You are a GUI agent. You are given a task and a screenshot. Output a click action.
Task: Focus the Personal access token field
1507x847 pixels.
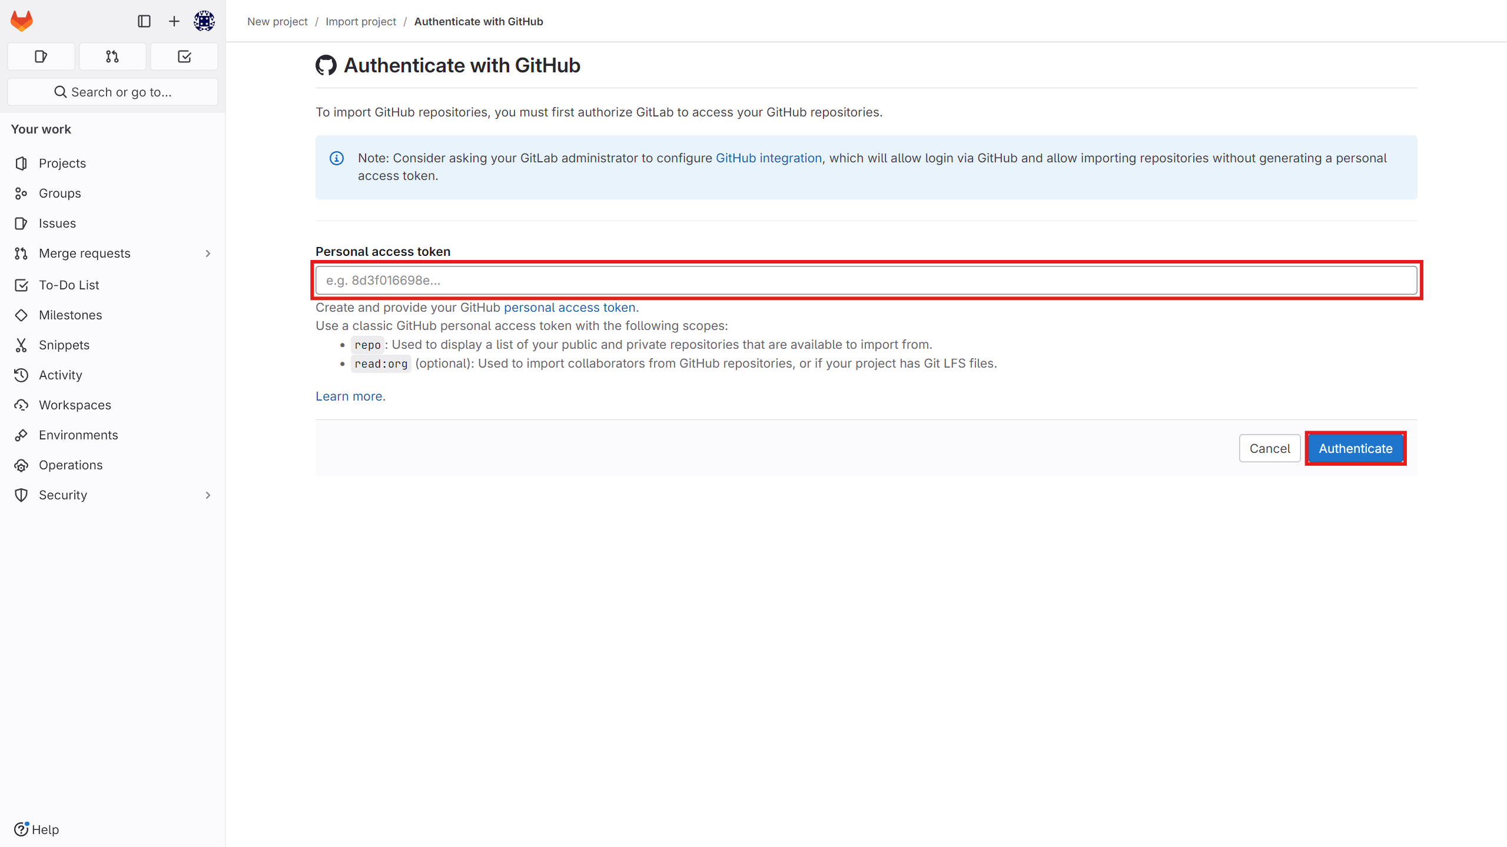pos(867,280)
